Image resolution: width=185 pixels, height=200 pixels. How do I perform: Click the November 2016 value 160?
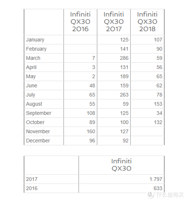point(91,132)
